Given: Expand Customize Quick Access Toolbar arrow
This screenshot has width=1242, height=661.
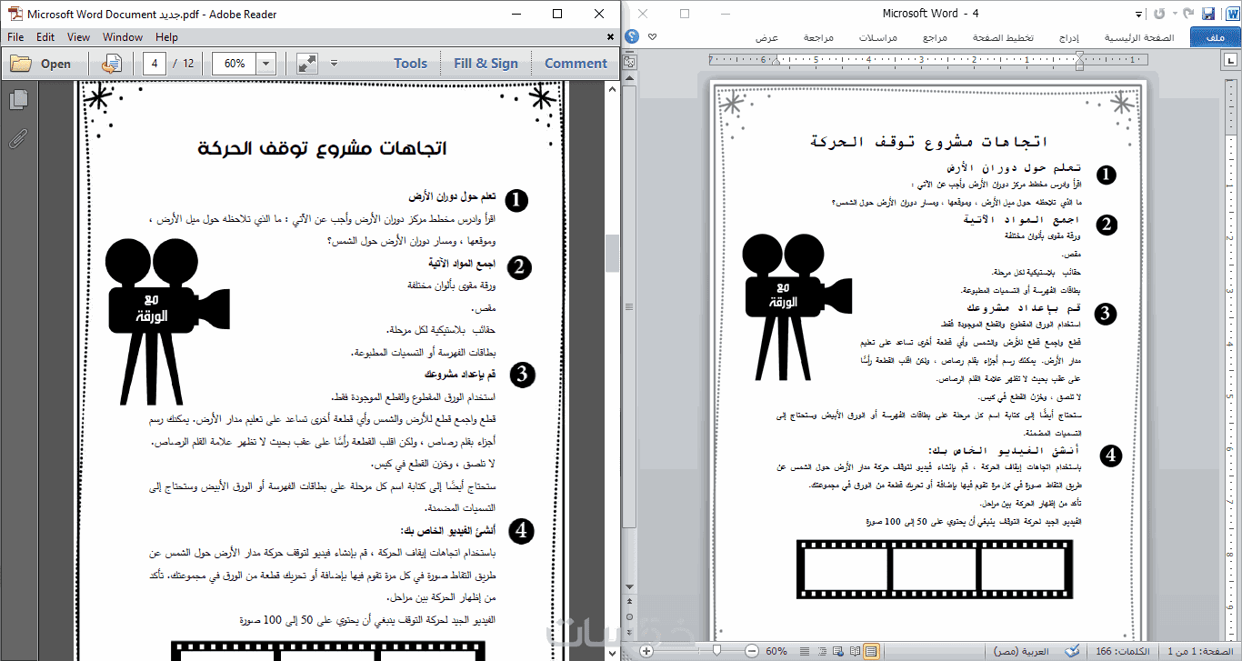Looking at the screenshot, I should (1140, 15).
